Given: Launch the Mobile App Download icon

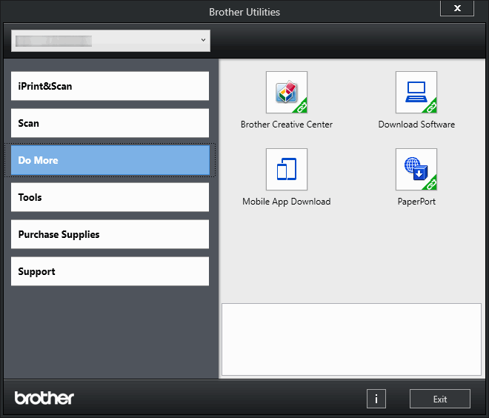Looking at the screenshot, I should tap(286, 170).
